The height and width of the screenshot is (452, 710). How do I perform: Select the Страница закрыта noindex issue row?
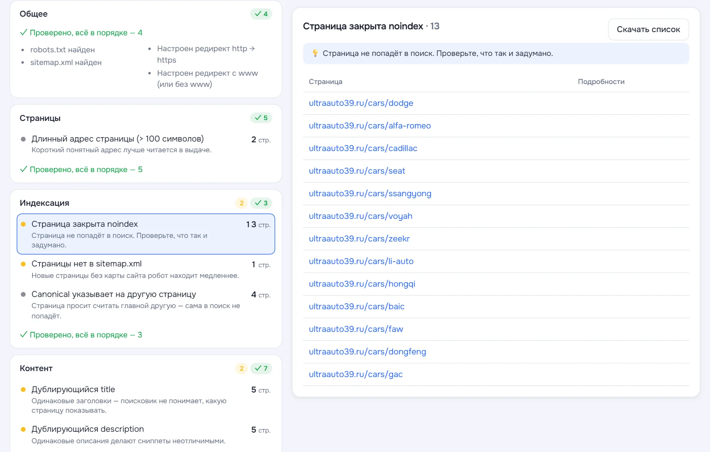(x=146, y=234)
